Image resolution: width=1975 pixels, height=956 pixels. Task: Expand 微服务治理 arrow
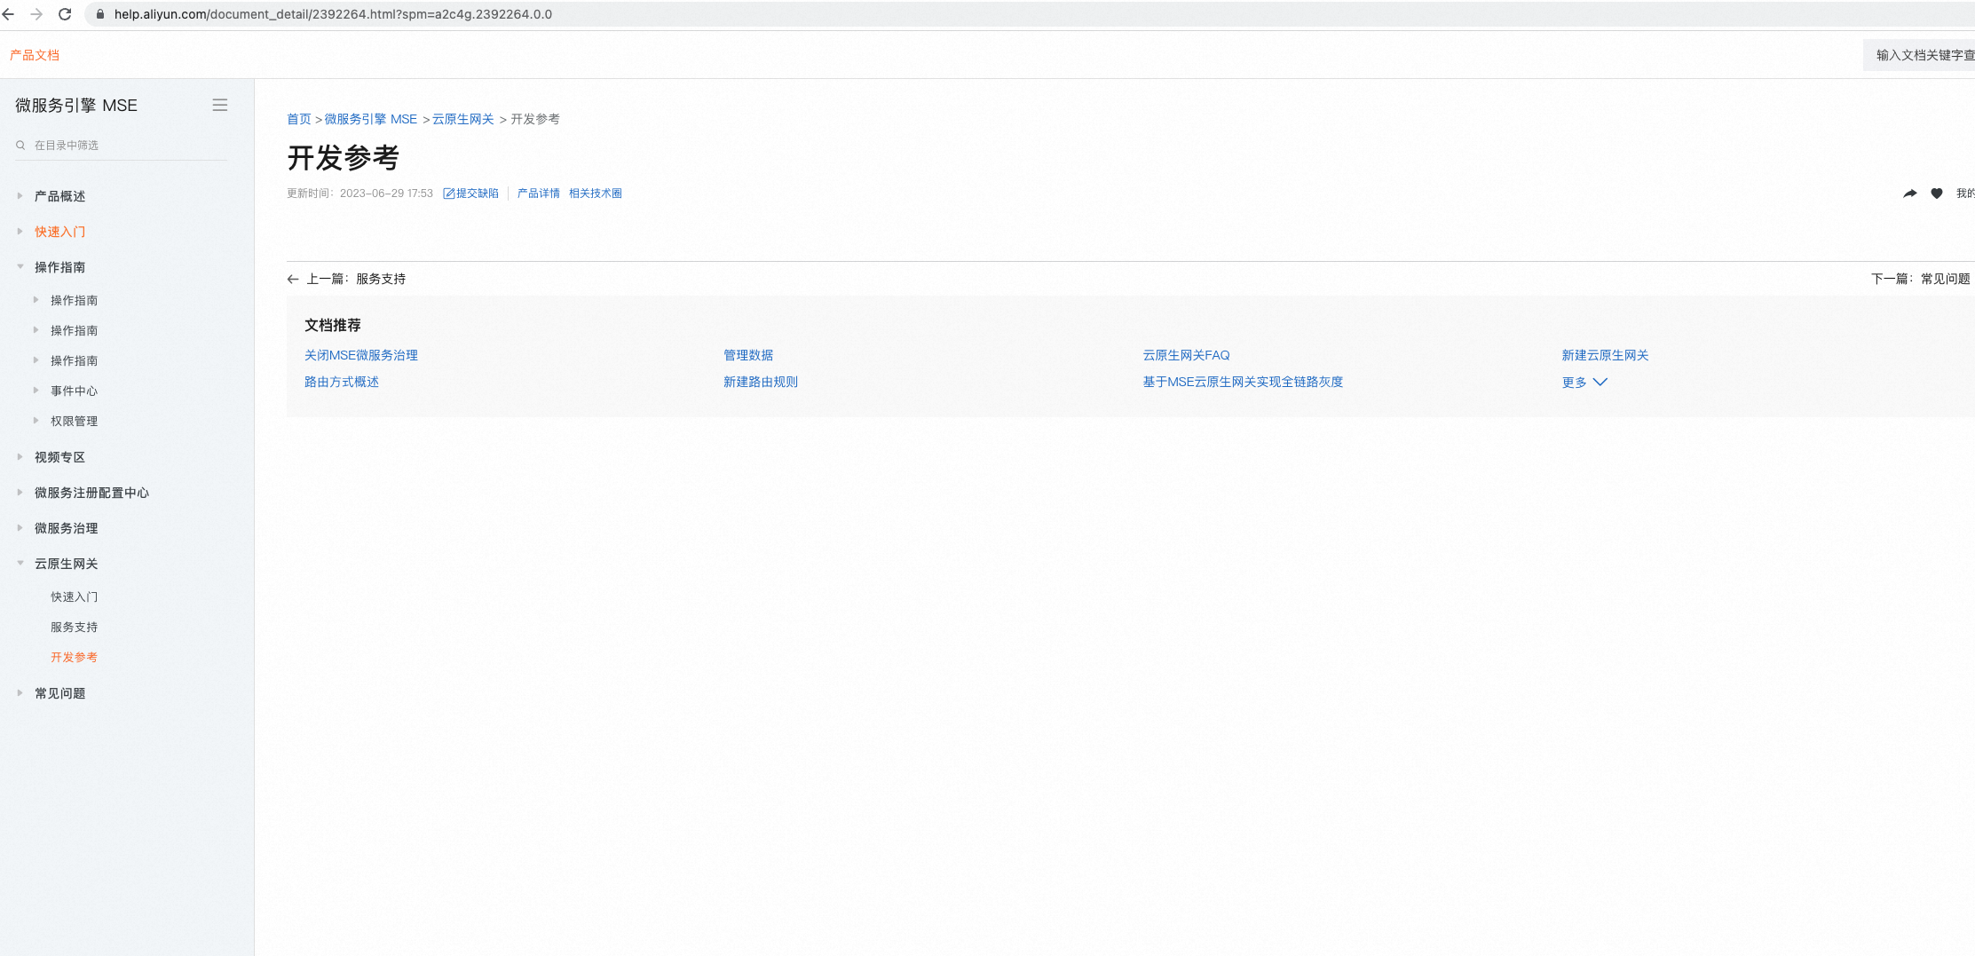click(x=20, y=527)
